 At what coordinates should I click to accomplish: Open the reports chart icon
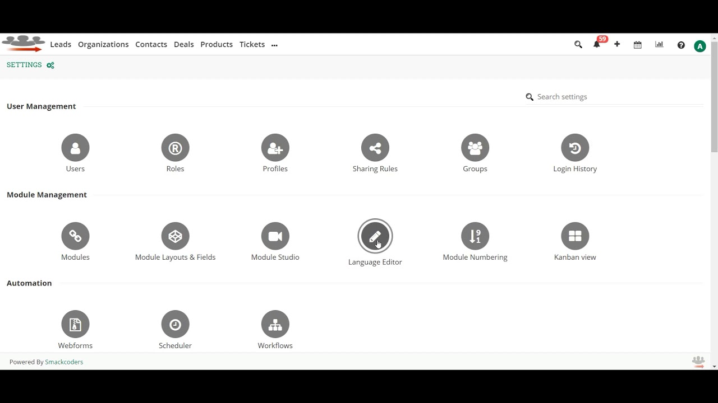pyautogui.click(x=659, y=44)
